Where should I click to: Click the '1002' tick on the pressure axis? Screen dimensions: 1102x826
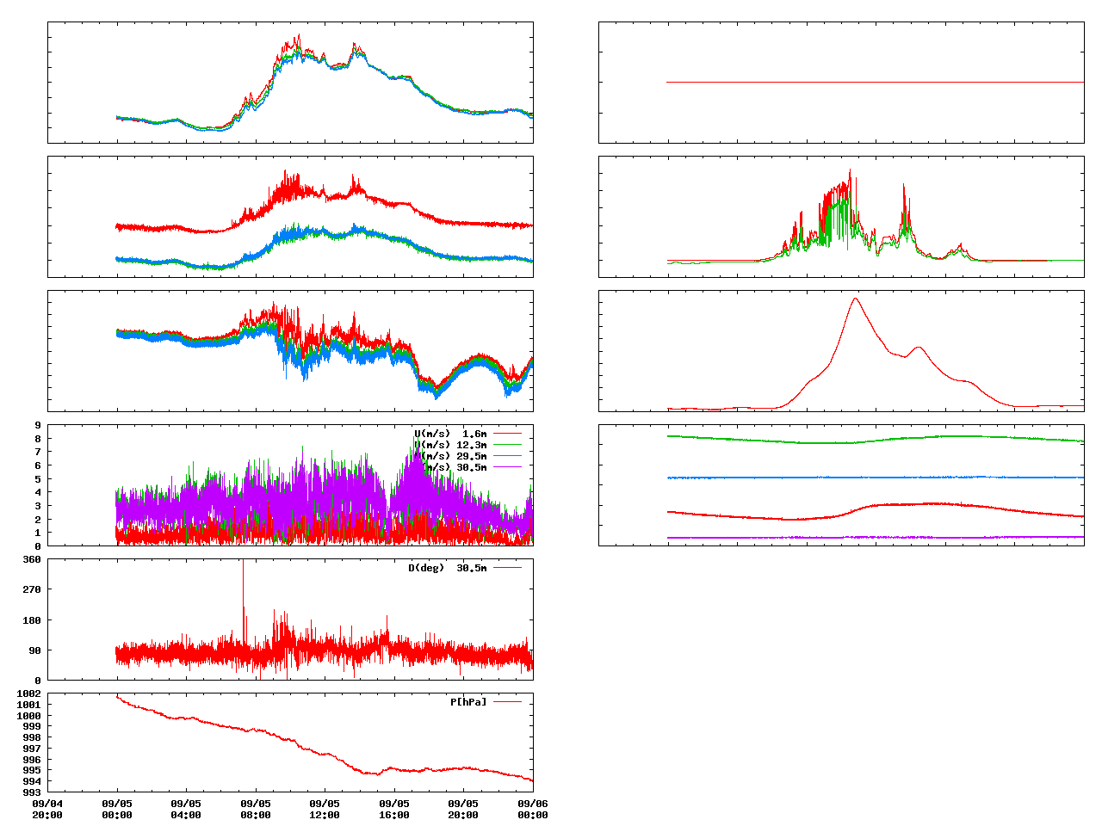coord(29,693)
